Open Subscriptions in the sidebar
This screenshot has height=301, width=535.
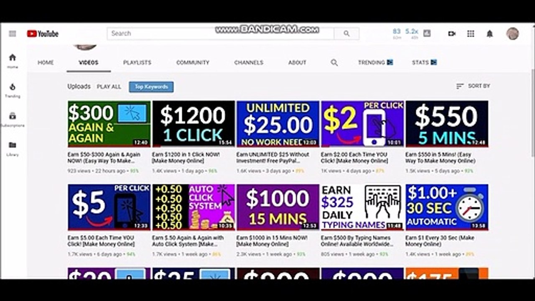coord(13,119)
